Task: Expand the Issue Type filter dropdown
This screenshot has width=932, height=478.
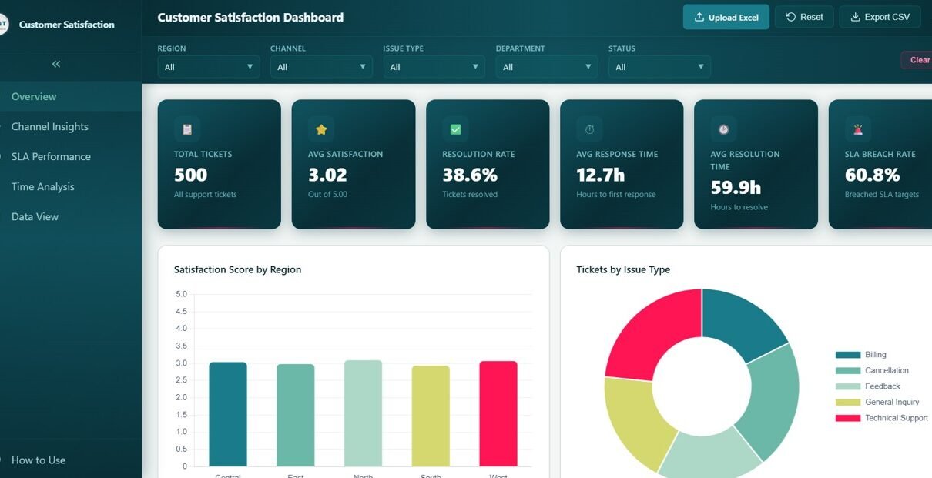Action: [x=434, y=67]
